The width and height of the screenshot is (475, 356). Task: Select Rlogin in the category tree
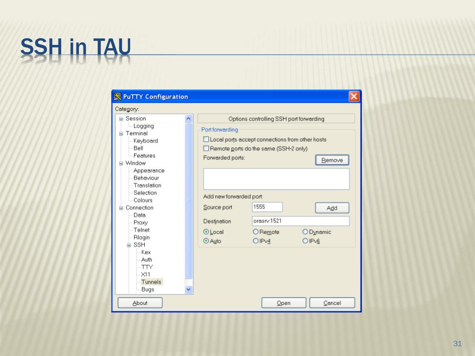click(141, 238)
